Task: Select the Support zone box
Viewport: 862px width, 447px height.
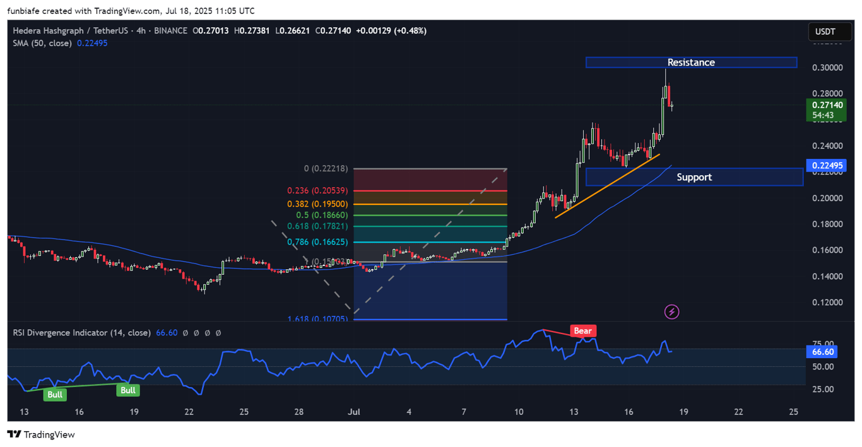Action: [694, 177]
